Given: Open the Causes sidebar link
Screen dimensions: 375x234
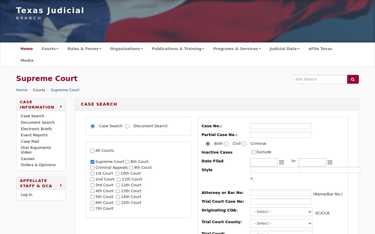Looking at the screenshot, I should coord(28,159).
